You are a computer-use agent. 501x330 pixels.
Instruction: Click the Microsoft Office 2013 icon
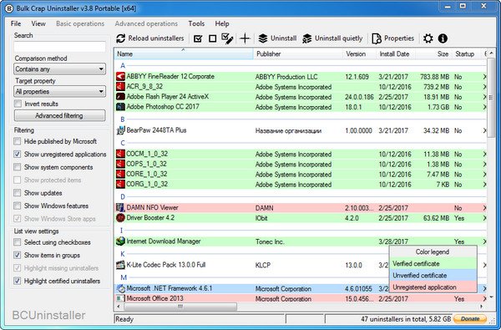(x=120, y=298)
